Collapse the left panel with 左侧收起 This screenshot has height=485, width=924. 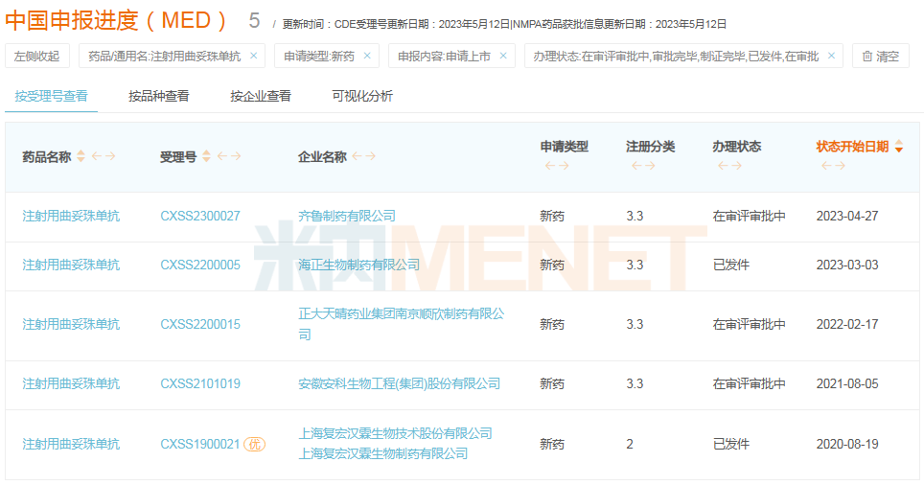coord(36,57)
